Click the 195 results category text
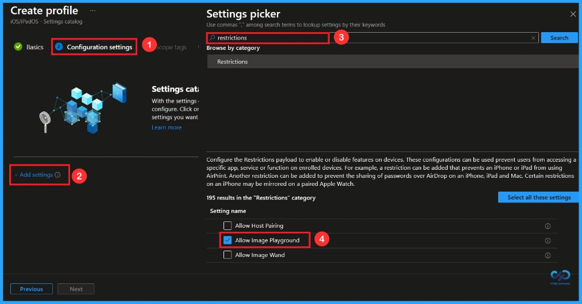Screen dimensions: 582x304 click(261, 198)
